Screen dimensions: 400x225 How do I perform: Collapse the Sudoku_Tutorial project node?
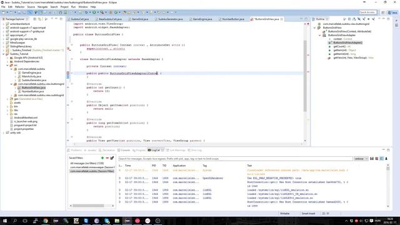[4, 54]
